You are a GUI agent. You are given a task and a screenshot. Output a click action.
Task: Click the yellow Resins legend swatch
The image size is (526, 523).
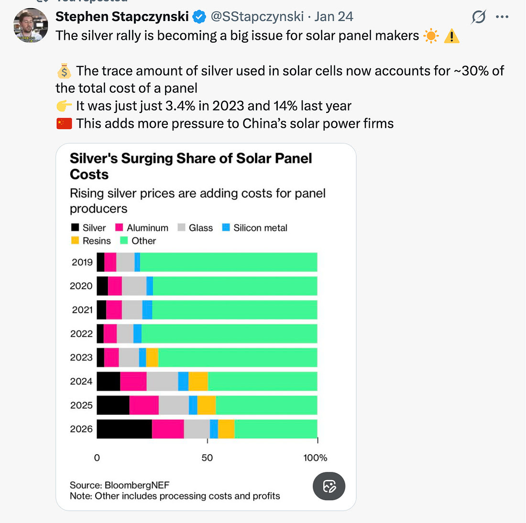[x=75, y=240]
